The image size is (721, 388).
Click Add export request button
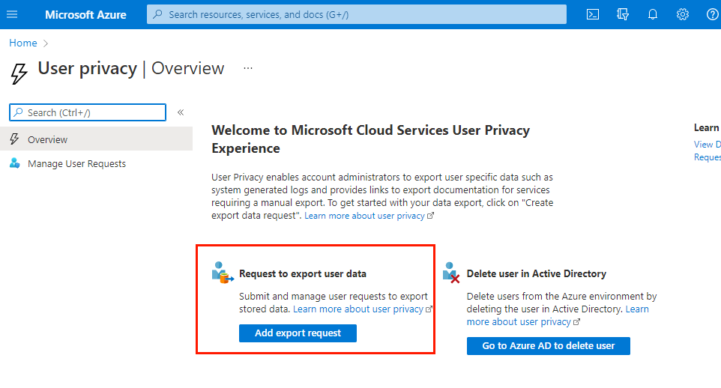pyautogui.click(x=298, y=333)
